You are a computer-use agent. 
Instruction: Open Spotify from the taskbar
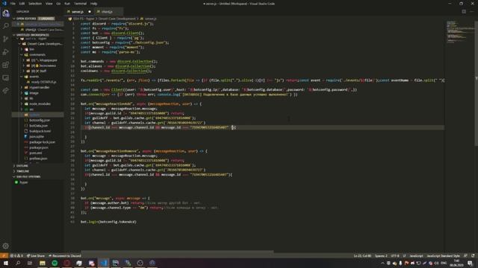click(55, 263)
